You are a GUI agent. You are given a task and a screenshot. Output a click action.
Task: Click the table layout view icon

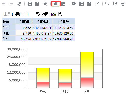(x=63, y=4)
